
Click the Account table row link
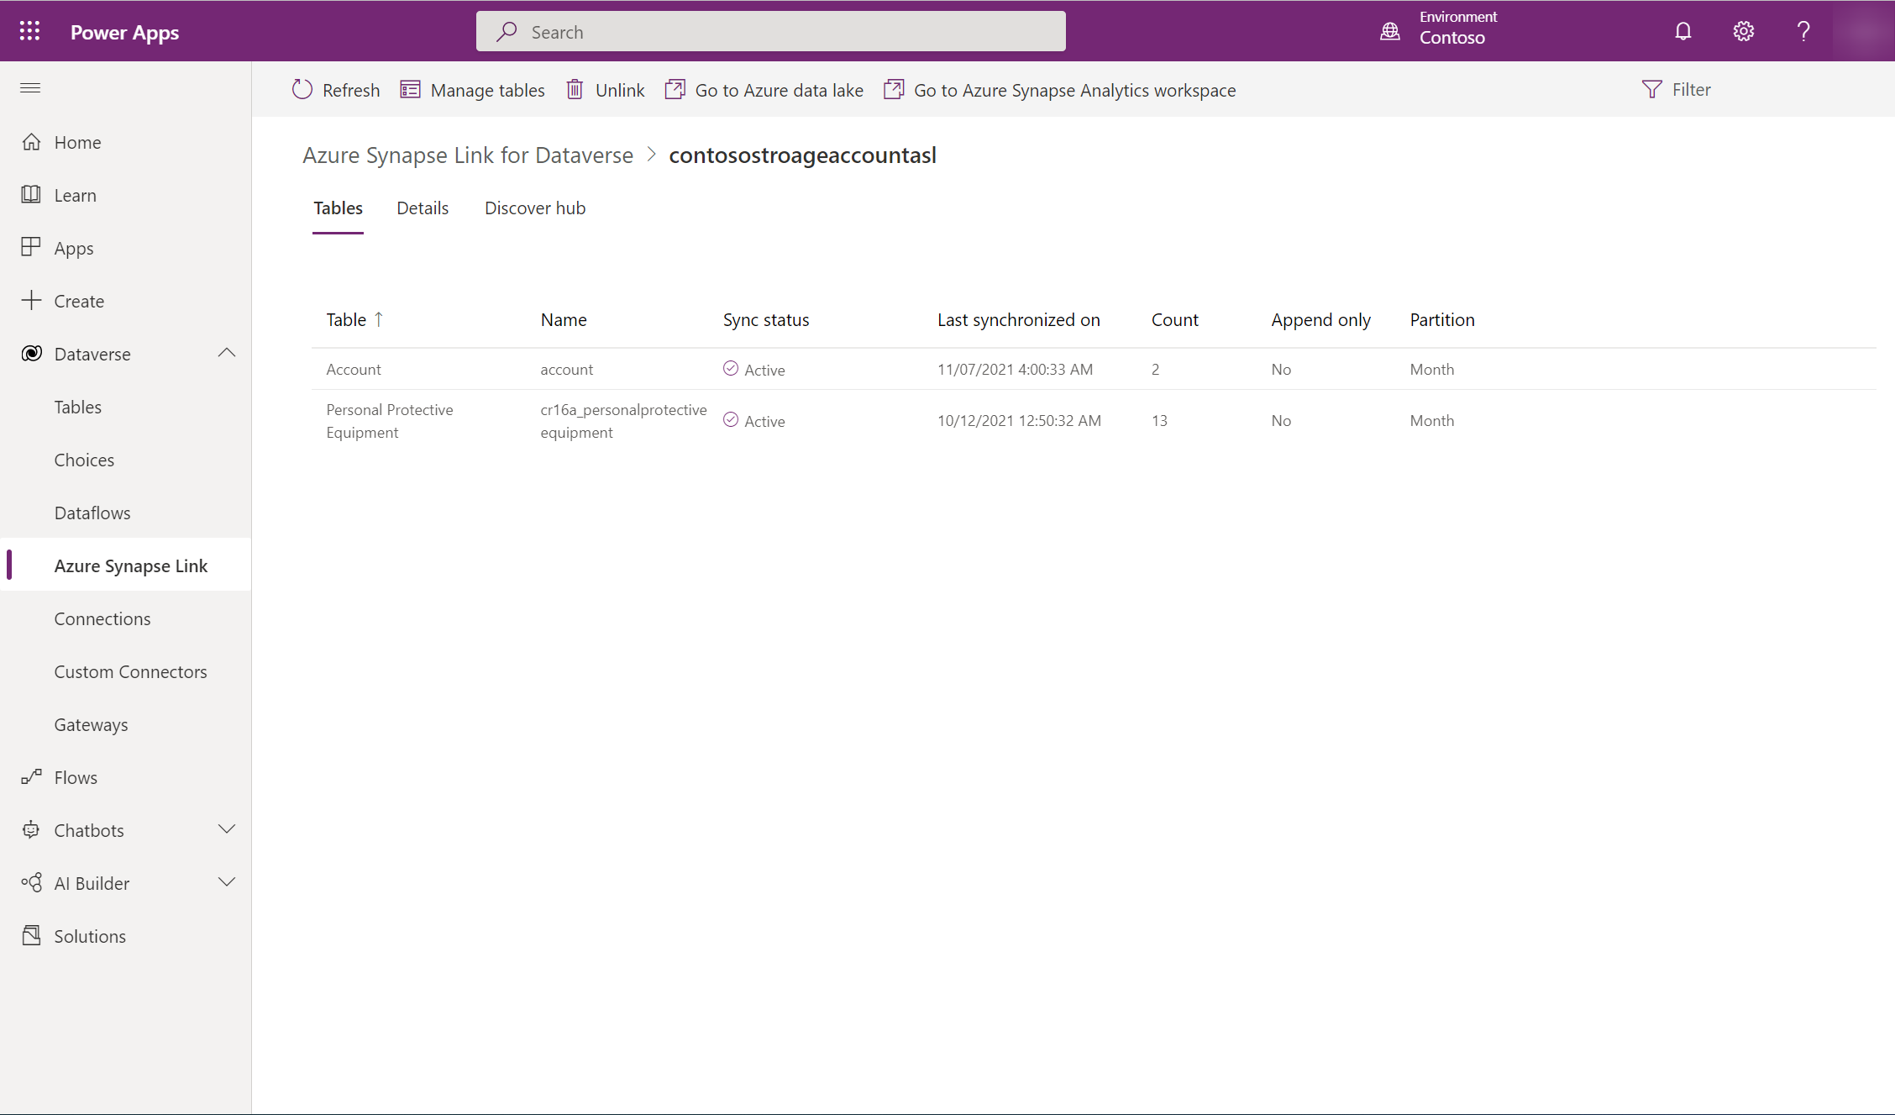353,369
